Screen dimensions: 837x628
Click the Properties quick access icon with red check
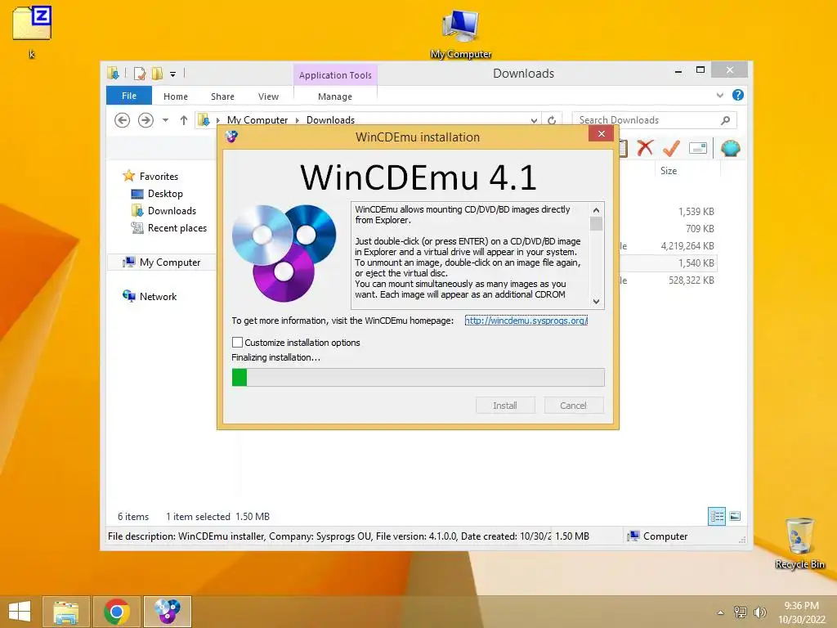(140, 74)
